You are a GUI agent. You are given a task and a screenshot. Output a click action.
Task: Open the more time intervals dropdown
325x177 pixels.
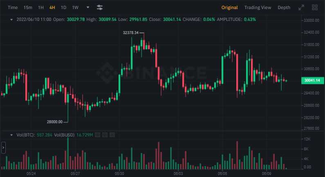(88, 7)
